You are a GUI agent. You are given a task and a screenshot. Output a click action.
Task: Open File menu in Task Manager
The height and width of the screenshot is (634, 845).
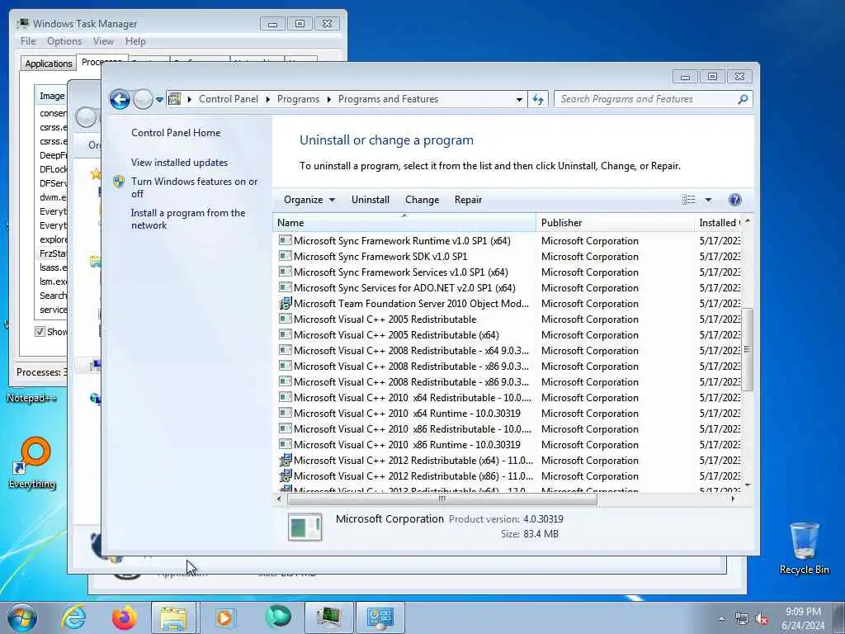pos(28,41)
